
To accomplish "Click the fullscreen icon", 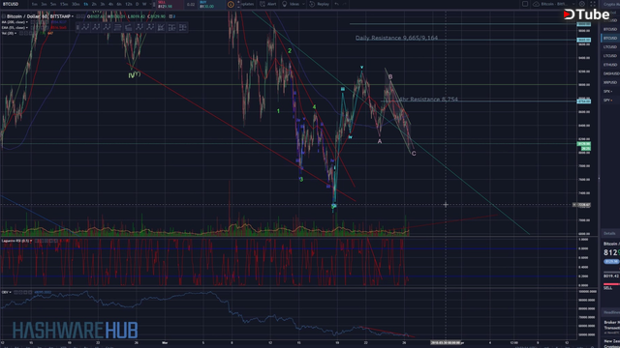I will point(593,4).
